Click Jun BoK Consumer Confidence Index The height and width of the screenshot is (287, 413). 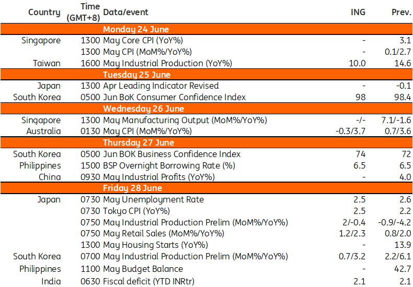[x=175, y=97]
